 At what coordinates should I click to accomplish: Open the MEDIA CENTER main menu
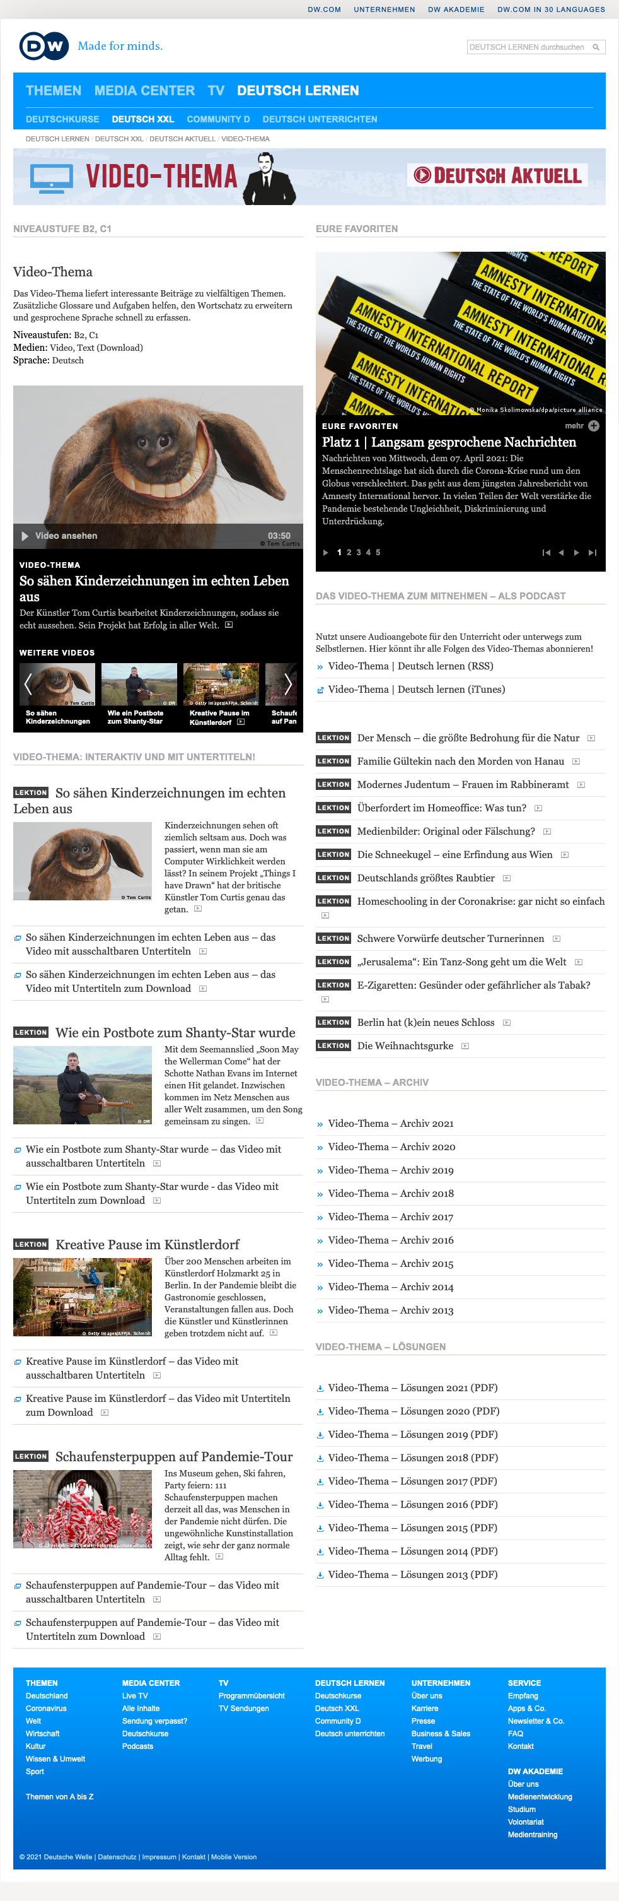coord(144,90)
